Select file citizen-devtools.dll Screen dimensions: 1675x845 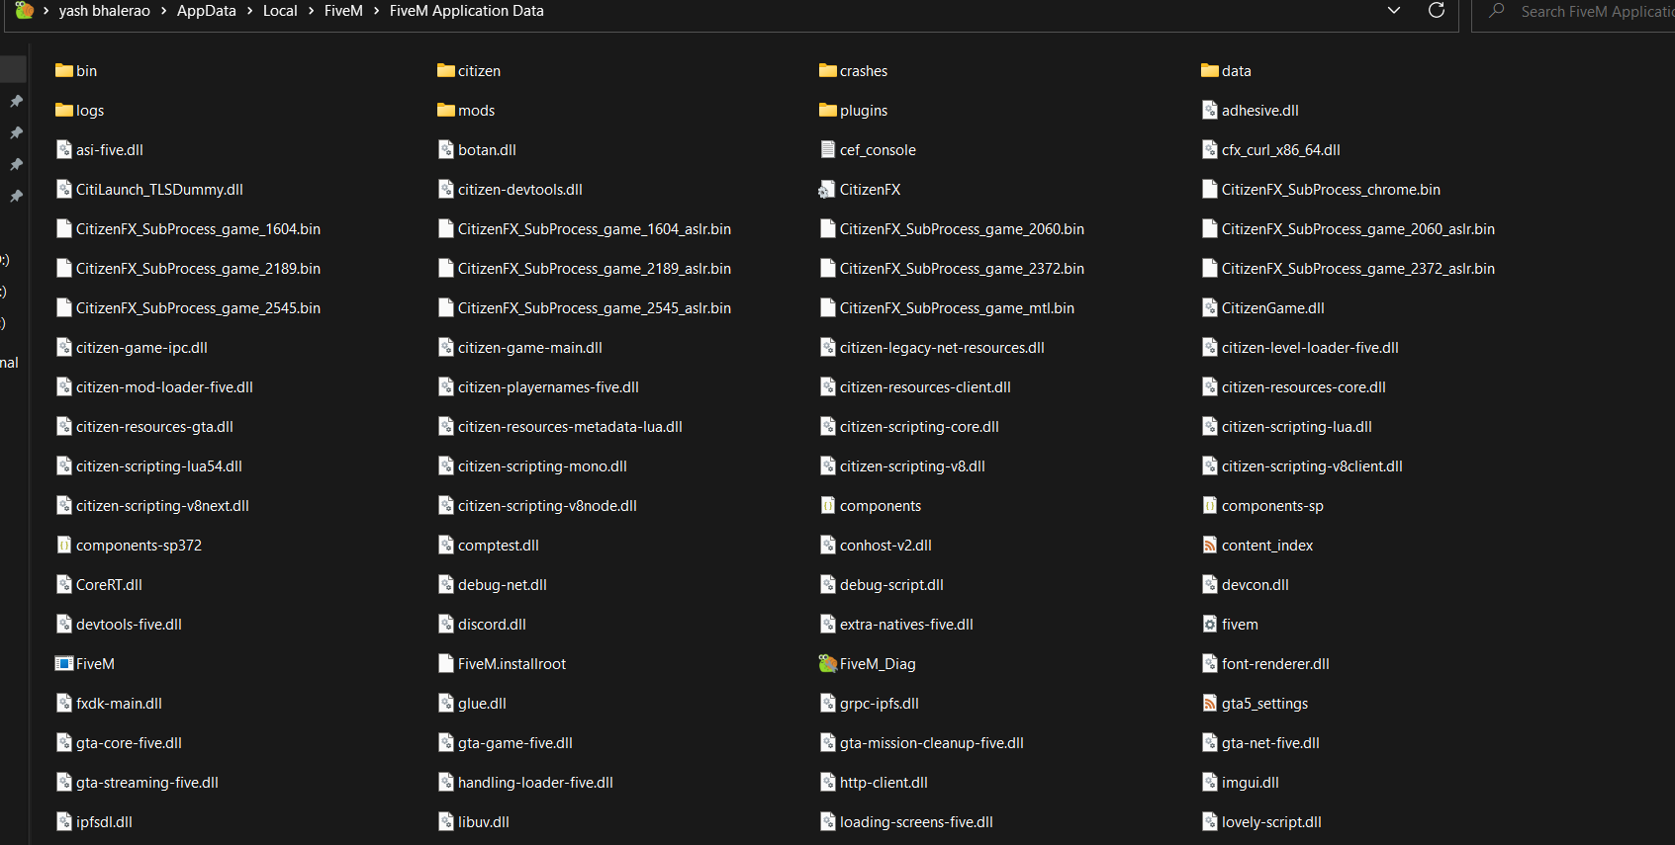coord(511,189)
